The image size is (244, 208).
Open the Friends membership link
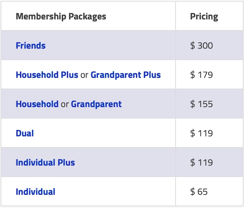coord(31,46)
